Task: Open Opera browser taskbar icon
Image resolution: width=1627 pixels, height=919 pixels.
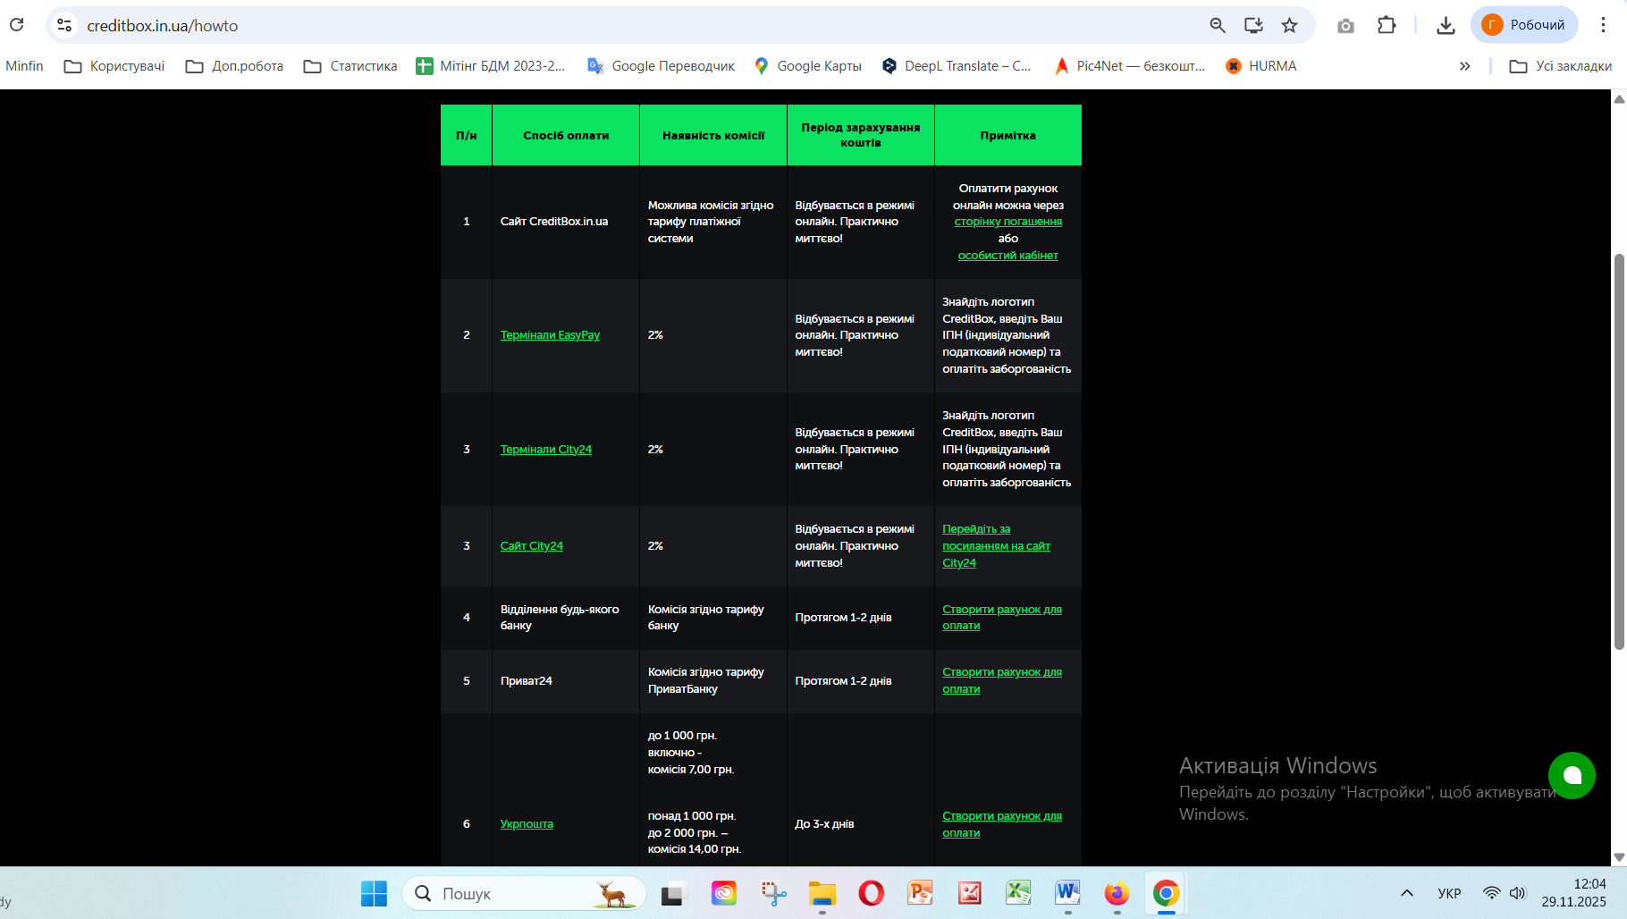Action: pyautogui.click(x=872, y=893)
